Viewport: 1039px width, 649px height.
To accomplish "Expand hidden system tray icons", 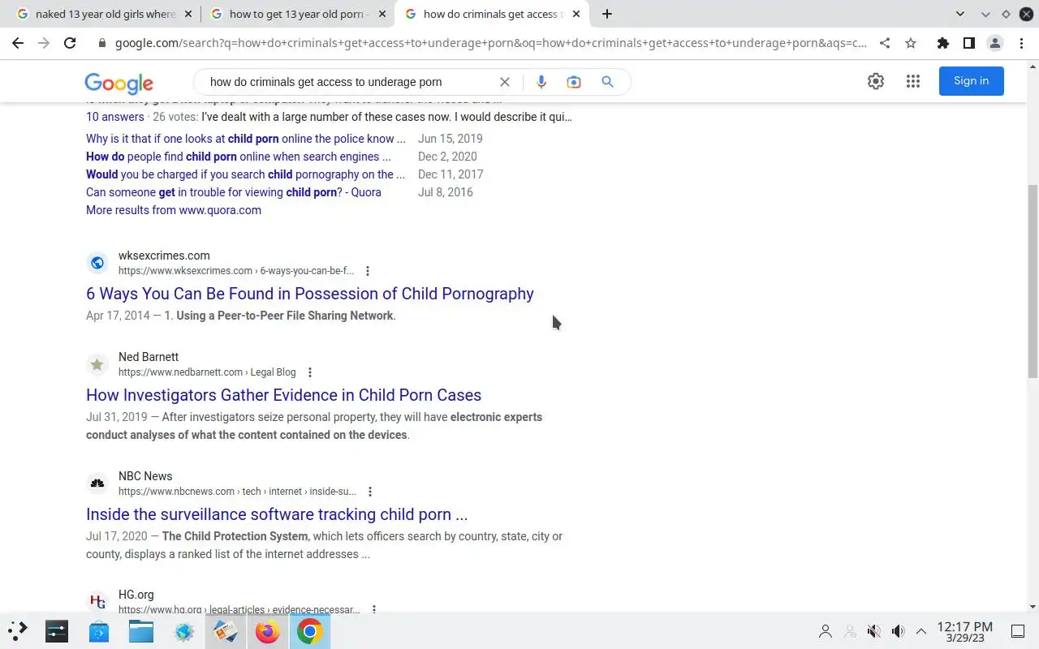I will click(921, 631).
